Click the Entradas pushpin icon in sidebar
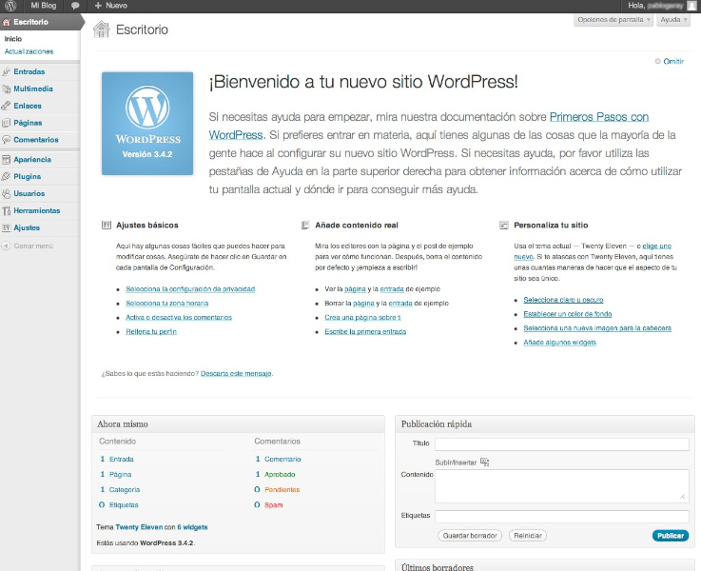The width and height of the screenshot is (701, 571). 7,71
